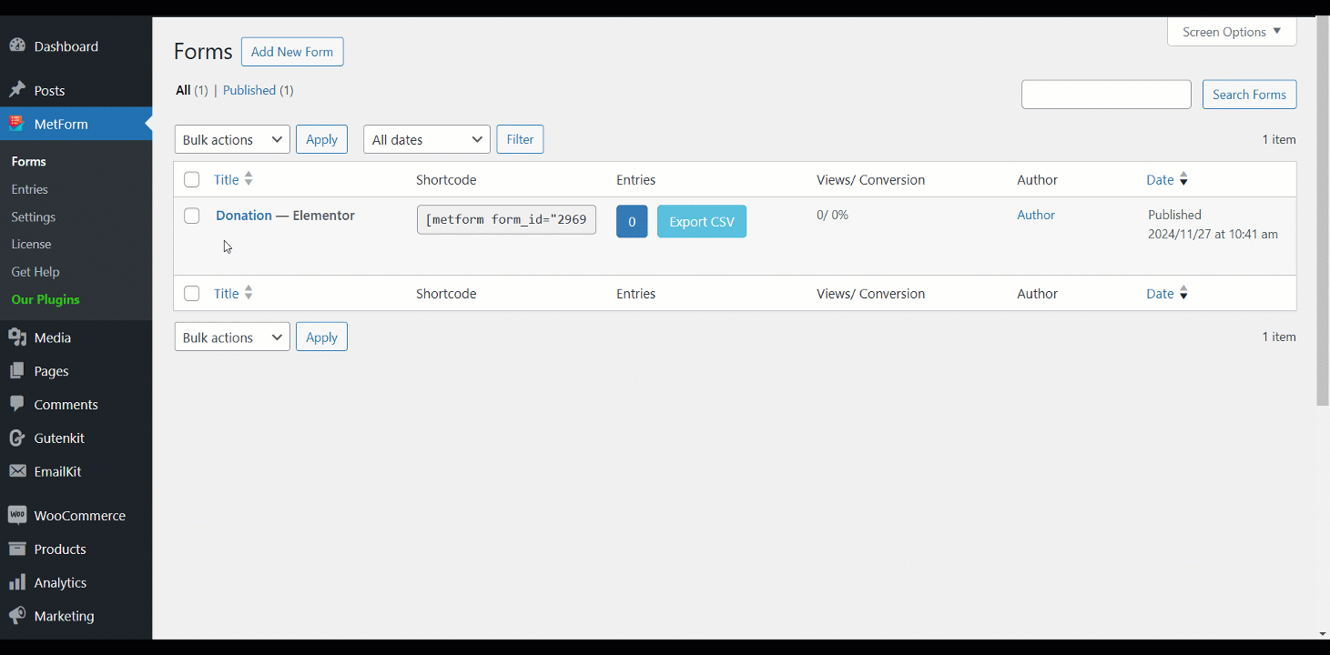Click the Export CSV button
Viewport: 1330px width, 655px height.
[x=702, y=222]
